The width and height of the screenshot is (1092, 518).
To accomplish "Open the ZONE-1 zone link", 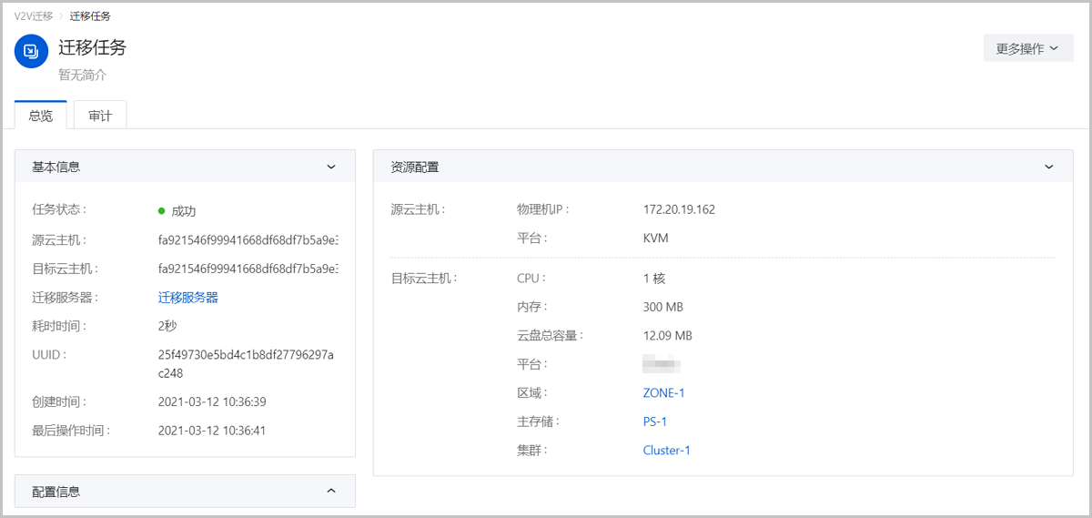I will tap(663, 393).
